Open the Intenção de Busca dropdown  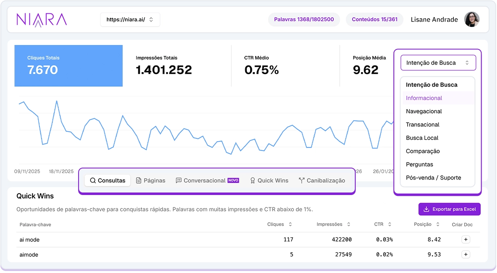438,62
